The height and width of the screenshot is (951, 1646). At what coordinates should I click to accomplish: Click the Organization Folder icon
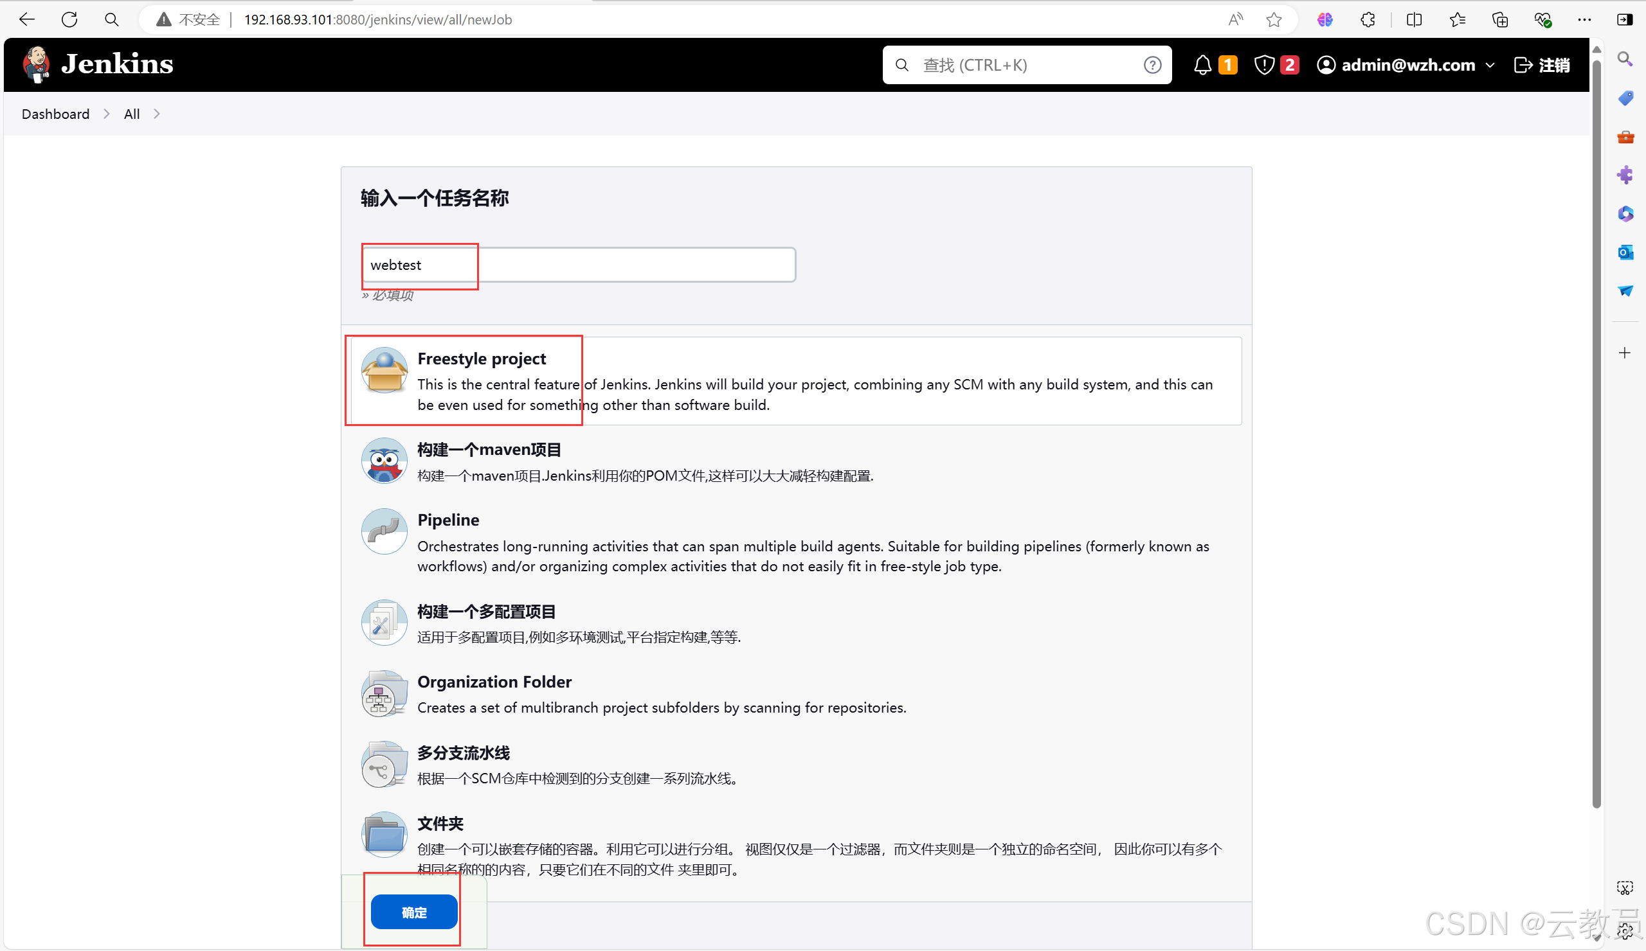(x=384, y=693)
